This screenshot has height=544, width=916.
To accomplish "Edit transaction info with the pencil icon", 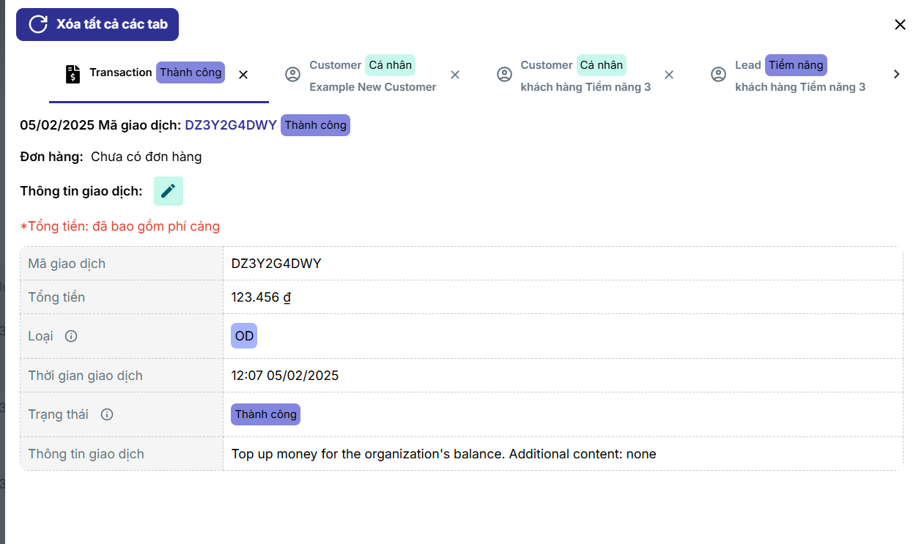I will click(x=169, y=191).
